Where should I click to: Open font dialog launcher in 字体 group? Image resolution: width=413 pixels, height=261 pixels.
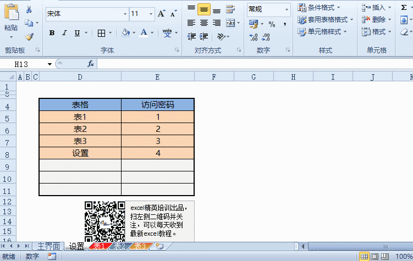click(x=177, y=50)
